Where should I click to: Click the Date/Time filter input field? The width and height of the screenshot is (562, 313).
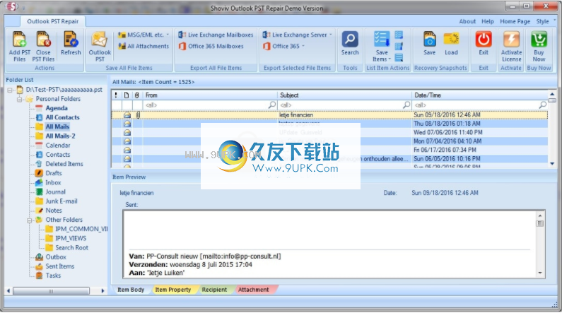(x=480, y=105)
